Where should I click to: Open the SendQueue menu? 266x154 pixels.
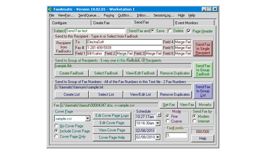pos(89,16)
